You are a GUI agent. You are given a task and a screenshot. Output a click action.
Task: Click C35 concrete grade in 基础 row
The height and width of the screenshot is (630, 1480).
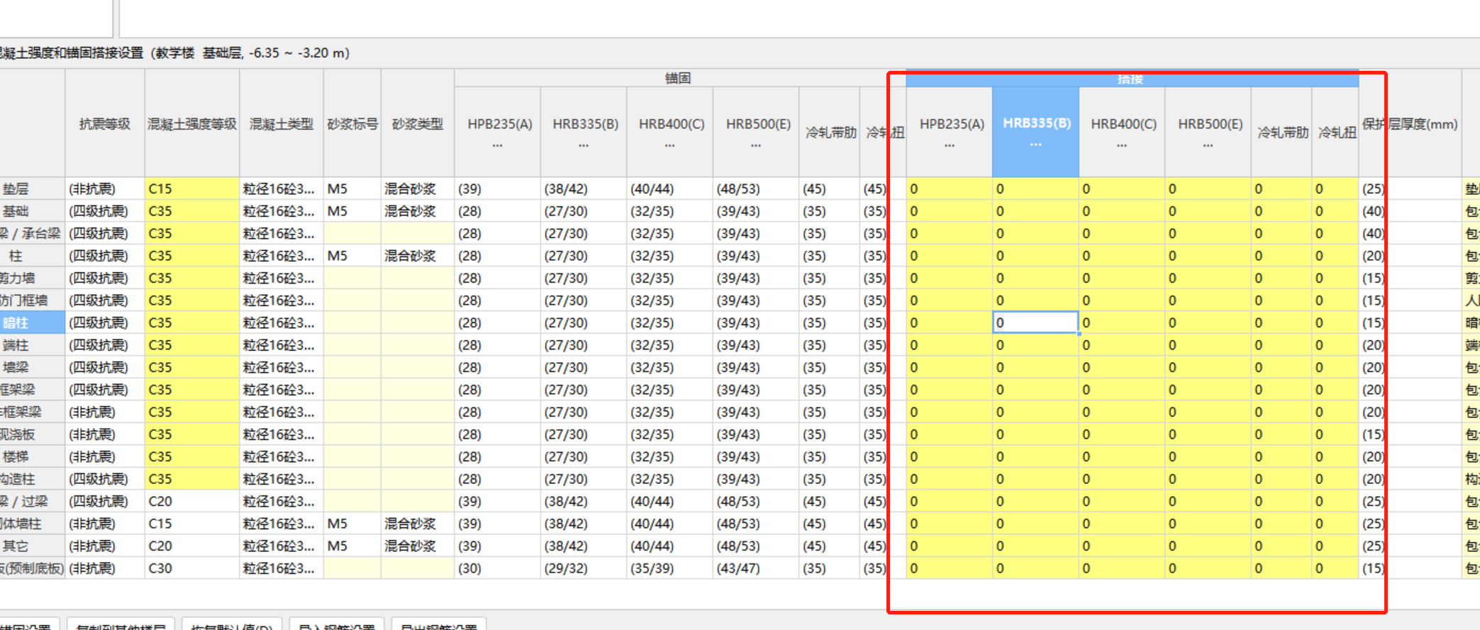click(192, 211)
